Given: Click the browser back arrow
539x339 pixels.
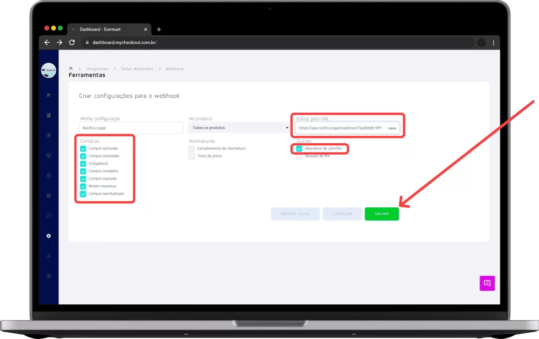Looking at the screenshot, I should click(47, 43).
